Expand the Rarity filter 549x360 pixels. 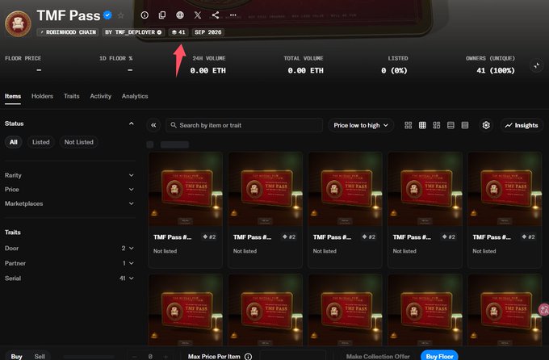[69, 175]
